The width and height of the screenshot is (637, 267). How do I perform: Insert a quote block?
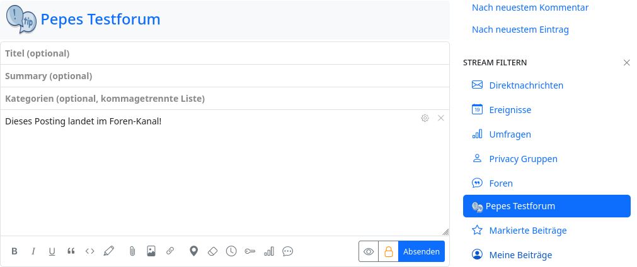tap(71, 251)
